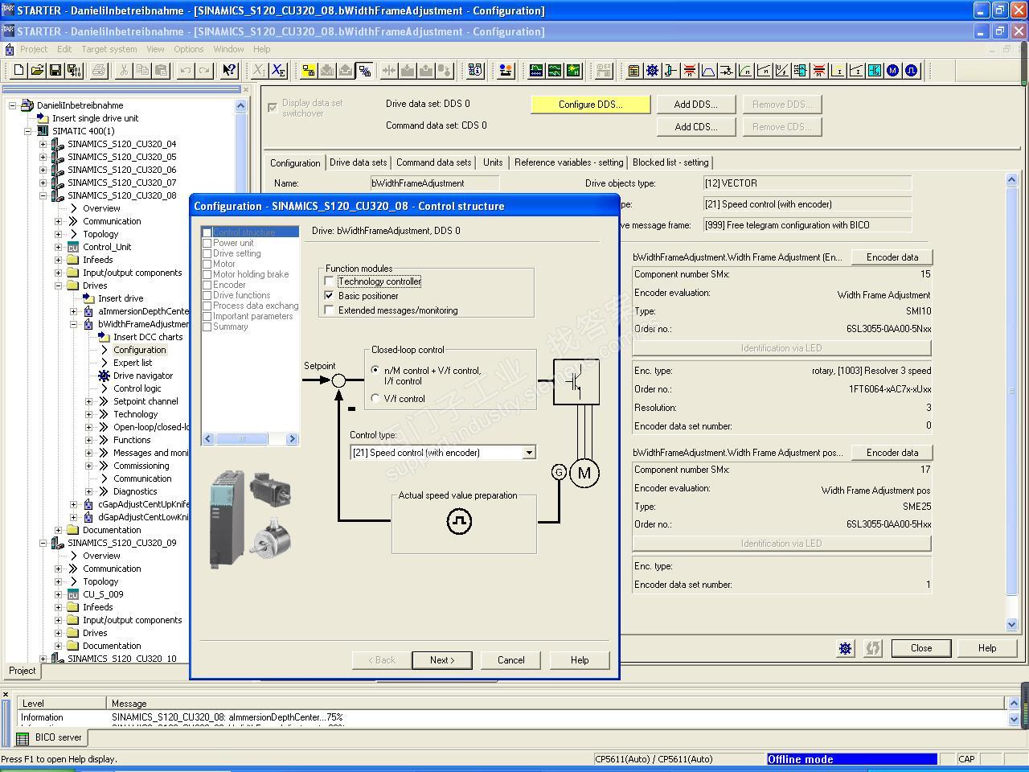Select n/M control + V/f control radio
1029x772 pixels.
[375, 371]
